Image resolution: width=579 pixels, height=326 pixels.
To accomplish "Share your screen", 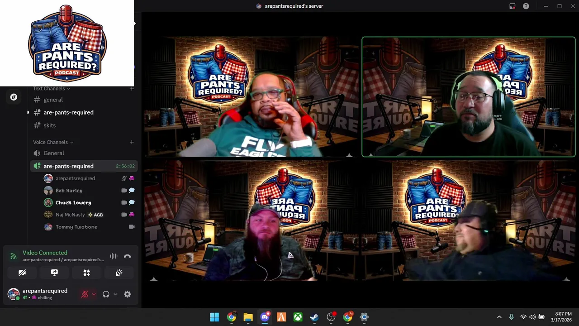I will (x=54, y=273).
